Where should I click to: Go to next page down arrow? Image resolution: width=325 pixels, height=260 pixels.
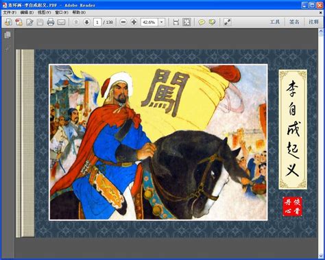click(x=86, y=22)
